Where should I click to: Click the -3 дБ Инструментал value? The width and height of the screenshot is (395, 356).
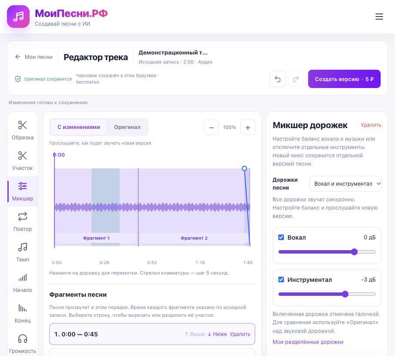click(368, 280)
